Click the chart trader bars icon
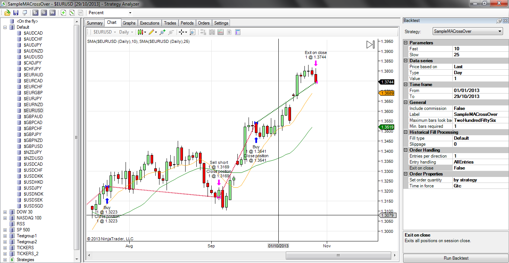The height and width of the screenshot is (263, 509). point(203,32)
